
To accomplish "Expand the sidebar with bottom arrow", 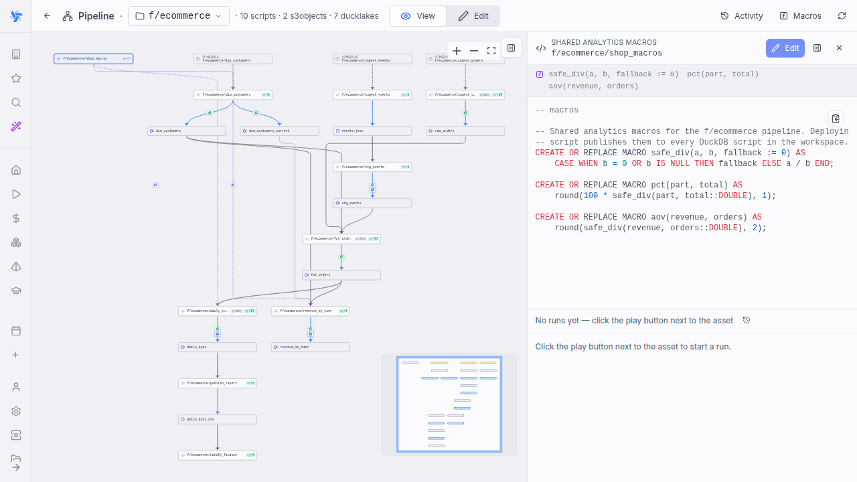I will [x=16, y=467].
